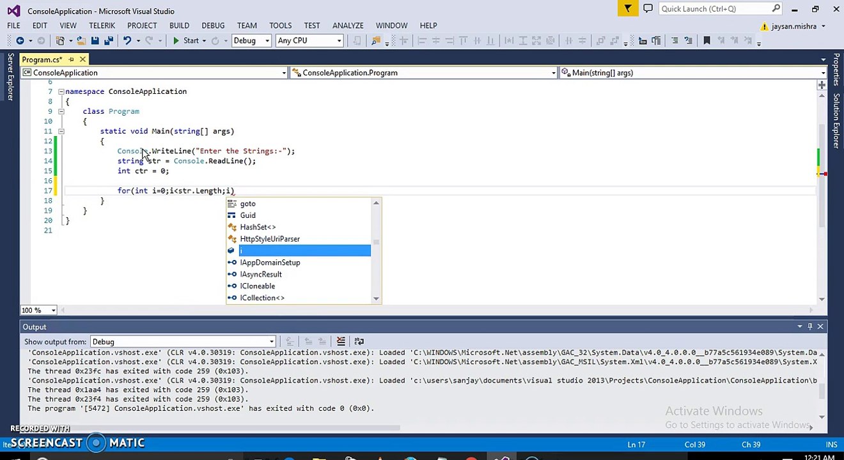Click the jaysan.mishra account name
This screenshot has width=844, height=460.
793,27
